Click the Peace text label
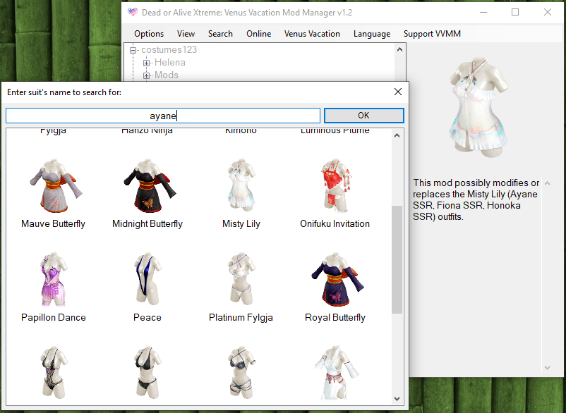This screenshot has height=413, width=566. [x=147, y=317]
